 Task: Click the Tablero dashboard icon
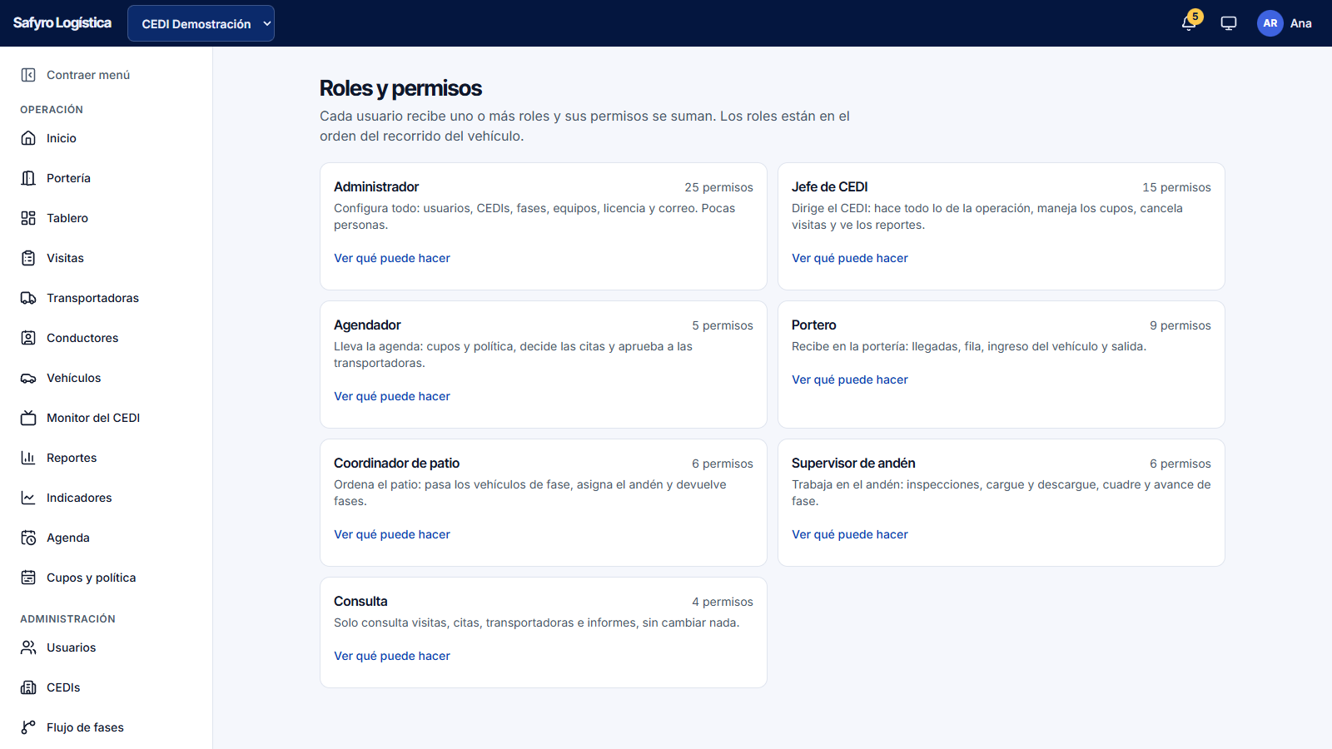click(28, 218)
